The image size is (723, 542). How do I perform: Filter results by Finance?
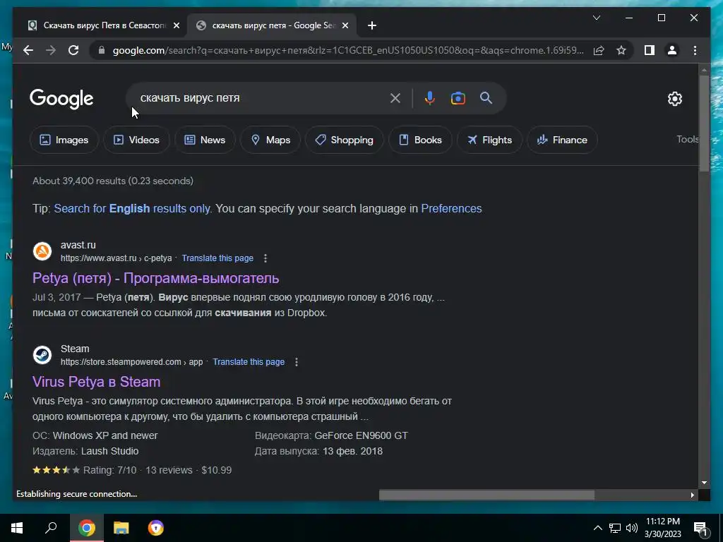(x=562, y=140)
